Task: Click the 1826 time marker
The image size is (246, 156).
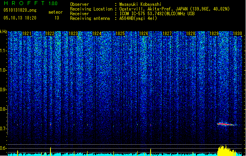Action: tap(144, 34)
